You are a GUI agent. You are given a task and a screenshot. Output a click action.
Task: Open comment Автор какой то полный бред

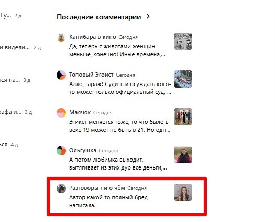pyautogui.click(x=108, y=202)
